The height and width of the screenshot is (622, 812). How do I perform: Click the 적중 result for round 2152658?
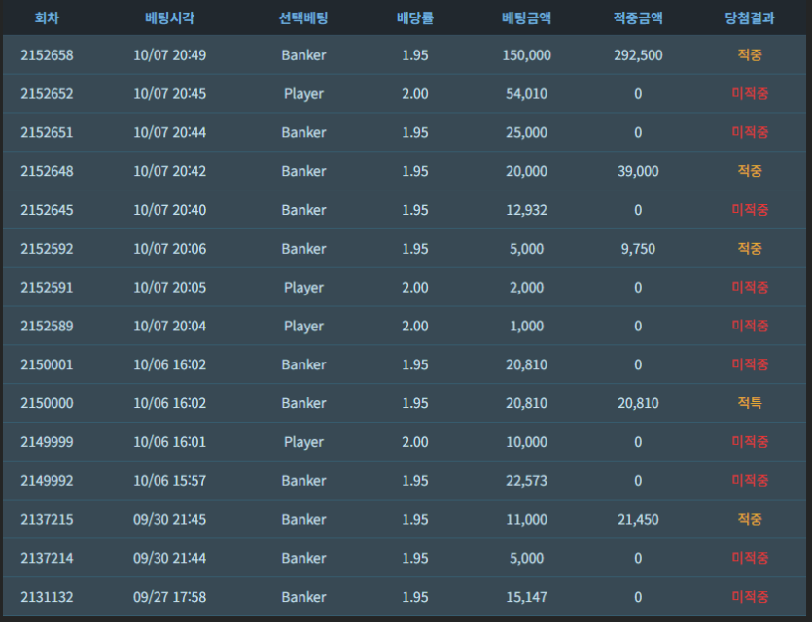click(x=750, y=54)
